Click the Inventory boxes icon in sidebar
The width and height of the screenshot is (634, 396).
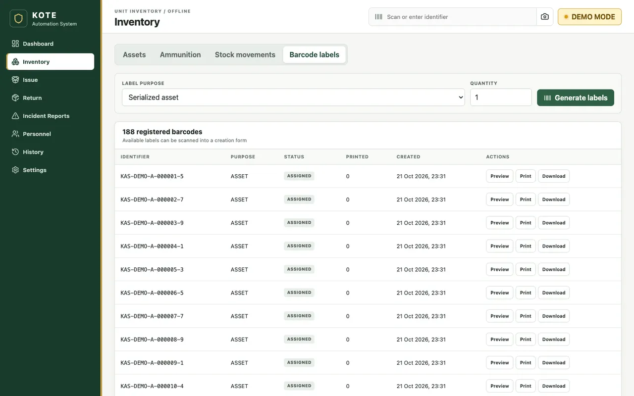[x=15, y=62]
